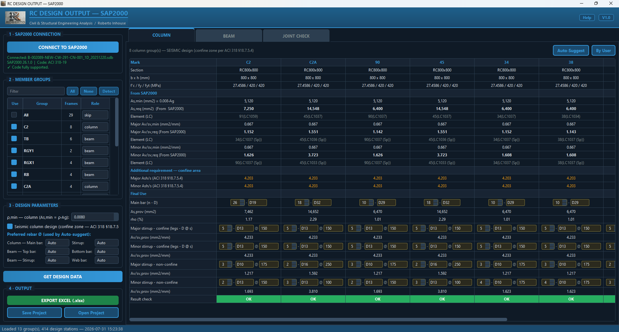Open the Role dropdown for group RGY1
Viewport: 619px width, 332px height.
(95, 151)
